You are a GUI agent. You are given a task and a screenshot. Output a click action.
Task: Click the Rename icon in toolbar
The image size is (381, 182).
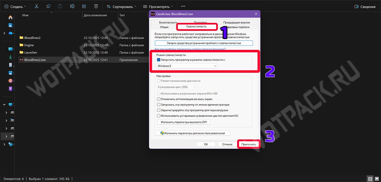coord(72,6)
